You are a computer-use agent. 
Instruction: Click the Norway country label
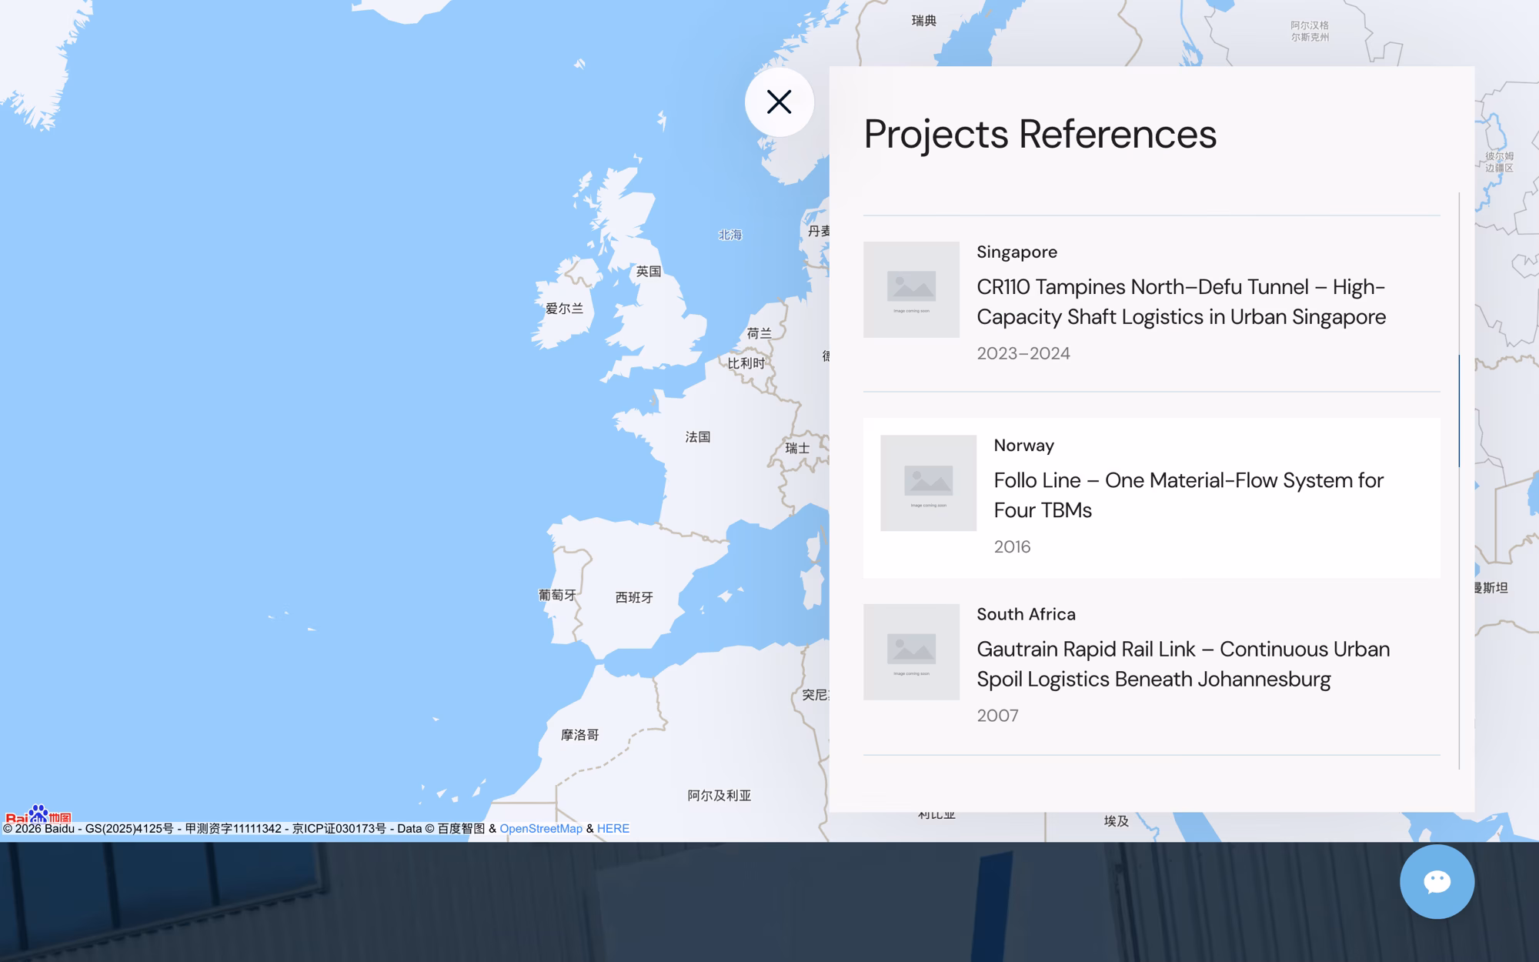coord(1023,445)
